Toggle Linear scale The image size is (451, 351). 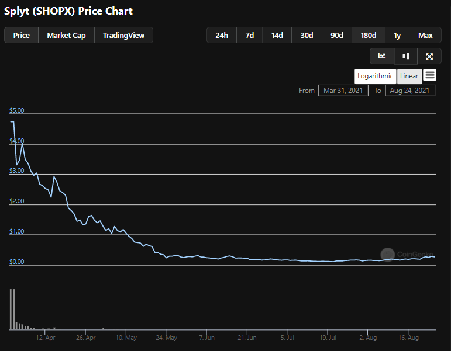click(x=409, y=76)
